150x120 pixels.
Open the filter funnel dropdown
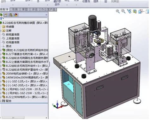2,19
